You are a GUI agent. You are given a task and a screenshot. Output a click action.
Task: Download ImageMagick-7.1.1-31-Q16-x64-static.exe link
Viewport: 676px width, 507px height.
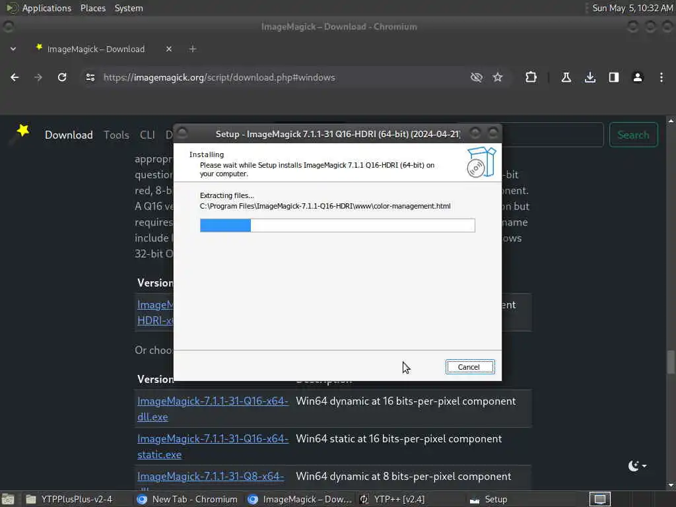point(213,447)
